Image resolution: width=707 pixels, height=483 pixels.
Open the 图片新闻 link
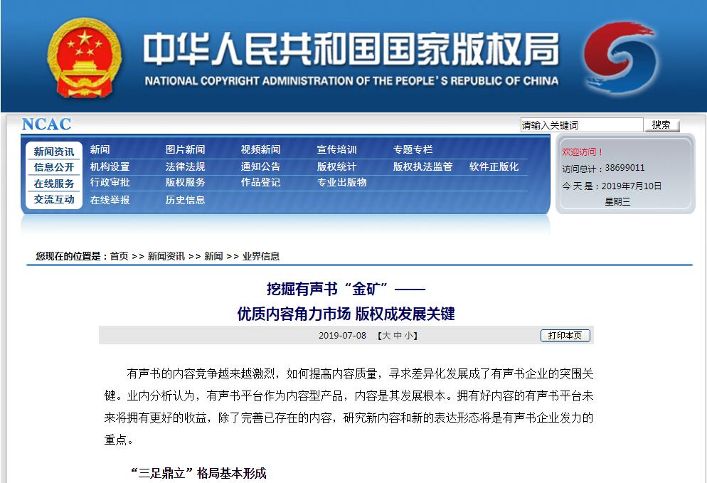pyautogui.click(x=185, y=149)
